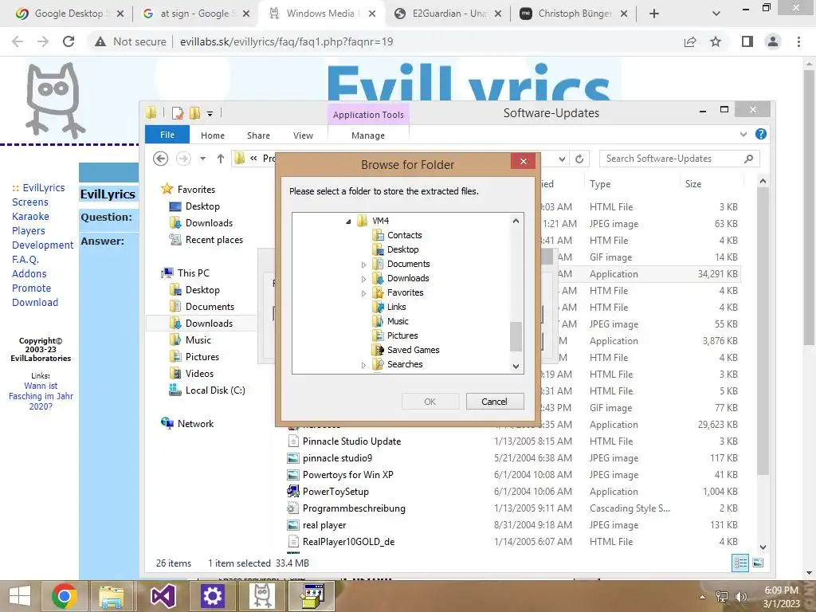Open Visual Studio from the taskbar
The width and height of the screenshot is (816, 612).
[x=163, y=596]
